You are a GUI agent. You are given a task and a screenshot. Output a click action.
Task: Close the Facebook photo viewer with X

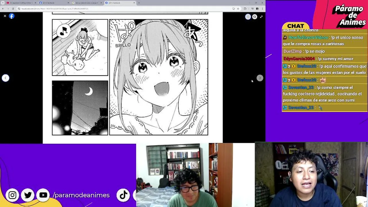click(x=5, y=16)
